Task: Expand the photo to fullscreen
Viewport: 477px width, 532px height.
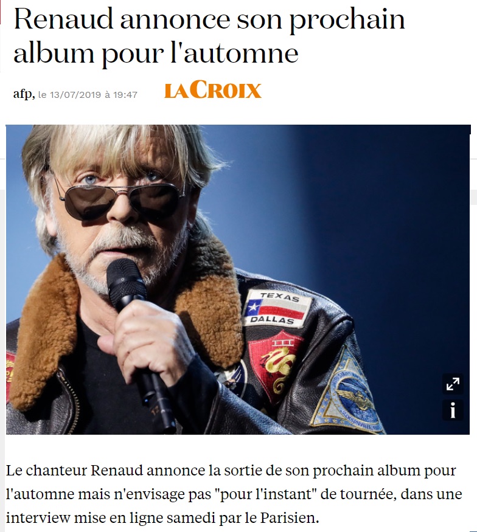Action: pyautogui.click(x=453, y=384)
